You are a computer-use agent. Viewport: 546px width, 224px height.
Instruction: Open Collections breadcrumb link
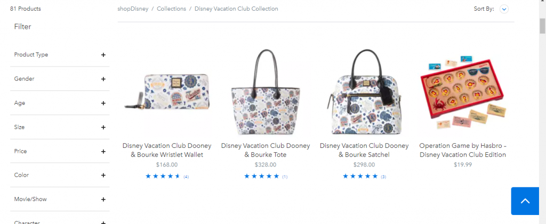171,9
